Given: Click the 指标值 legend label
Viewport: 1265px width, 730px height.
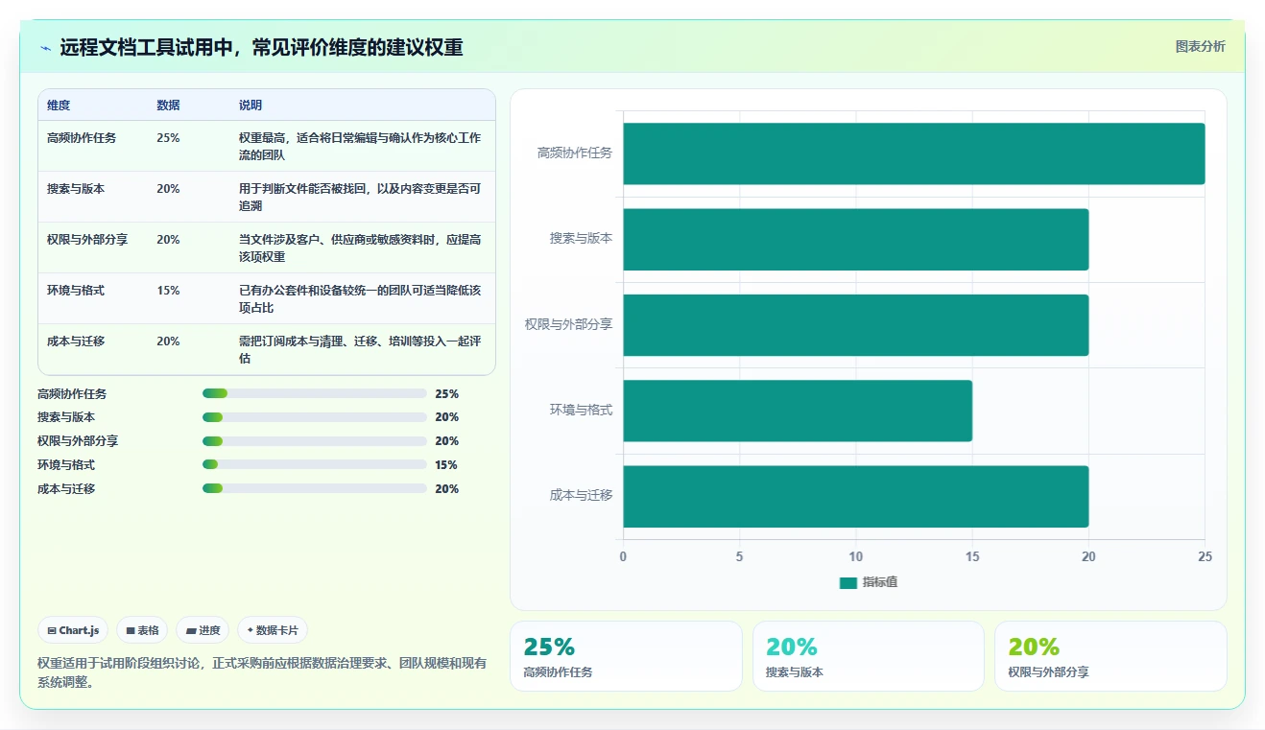Looking at the screenshot, I should (880, 582).
